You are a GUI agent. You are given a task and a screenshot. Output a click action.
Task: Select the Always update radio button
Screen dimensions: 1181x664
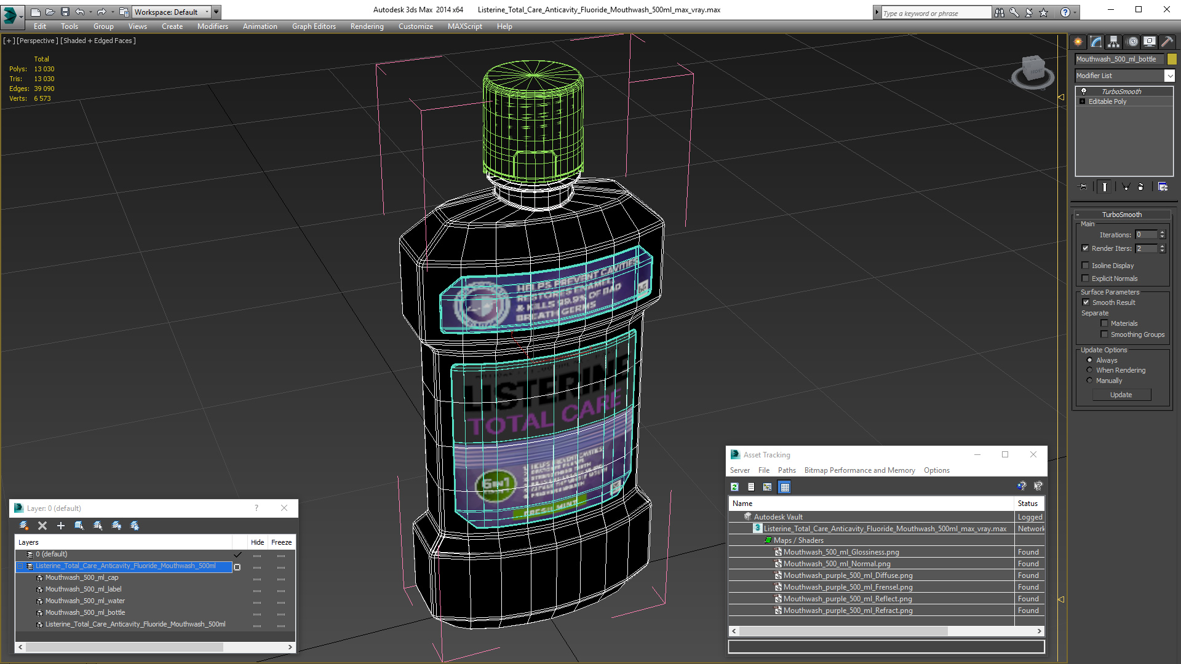(1090, 360)
